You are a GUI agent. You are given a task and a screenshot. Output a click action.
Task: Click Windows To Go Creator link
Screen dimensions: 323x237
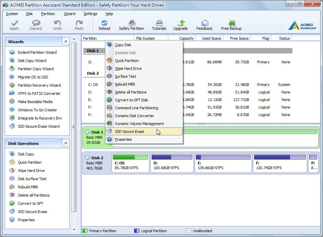click(37, 110)
